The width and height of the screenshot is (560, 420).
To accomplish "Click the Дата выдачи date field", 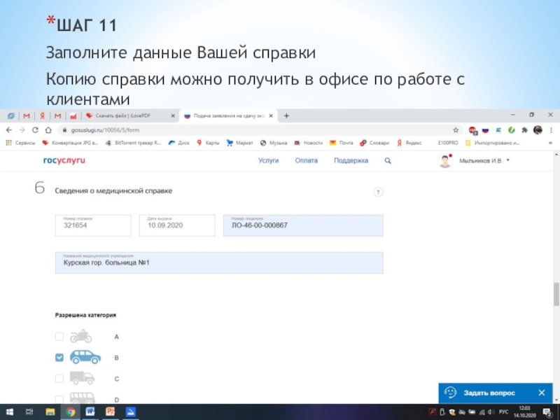I will 177,225.
